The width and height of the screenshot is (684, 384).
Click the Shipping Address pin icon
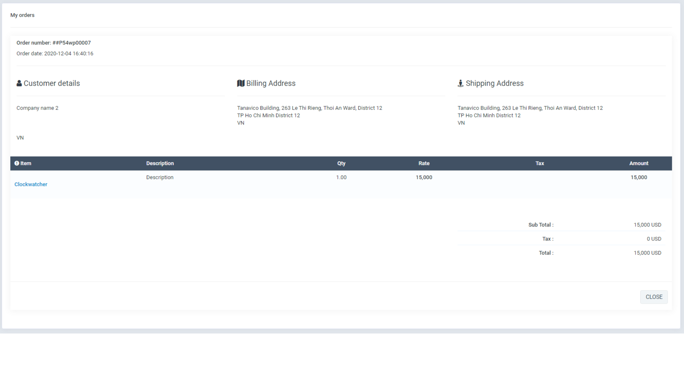click(x=461, y=83)
